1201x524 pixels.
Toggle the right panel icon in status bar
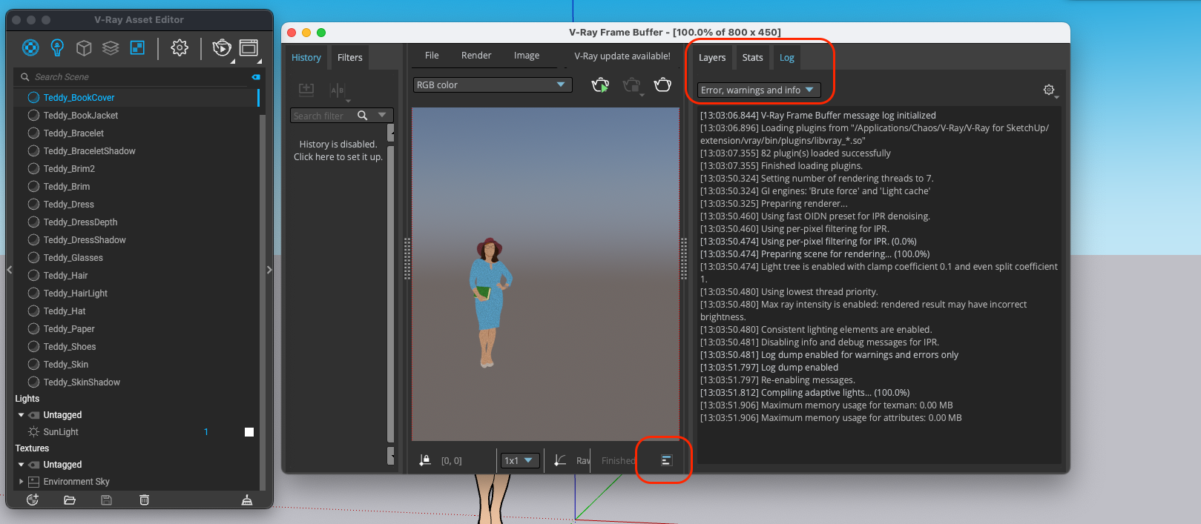(x=666, y=460)
